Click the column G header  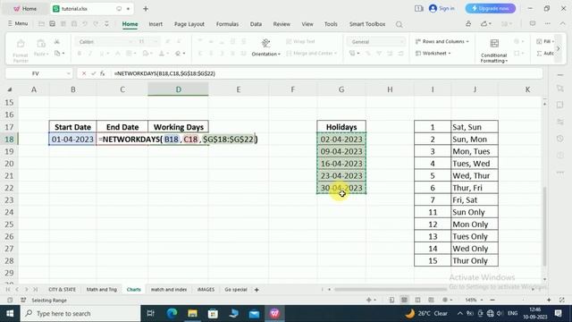click(341, 89)
